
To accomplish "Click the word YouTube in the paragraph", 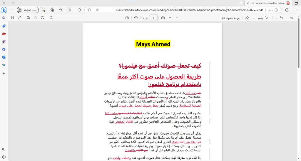I will point(195,97).
